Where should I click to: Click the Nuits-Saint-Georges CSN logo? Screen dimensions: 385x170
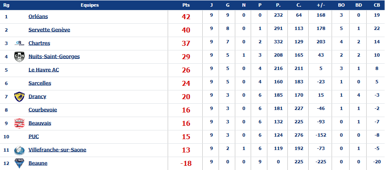[20, 57]
